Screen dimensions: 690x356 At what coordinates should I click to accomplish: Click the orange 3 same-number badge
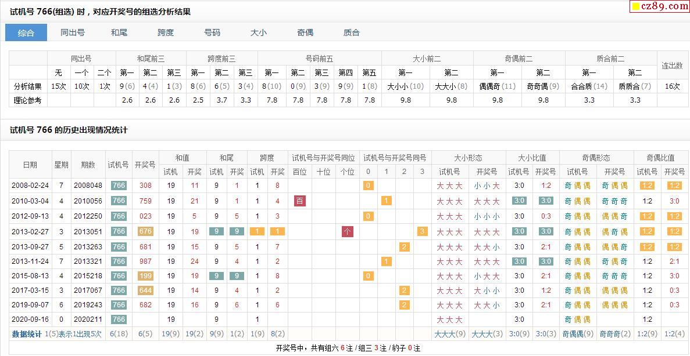click(422, 231)
